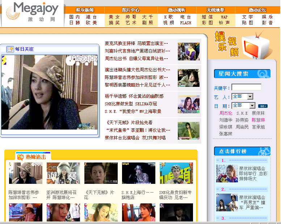Open headline 蔡依林台北演唱会 双J共舞对唱
The image size is (281, 224).
point(135,138)
